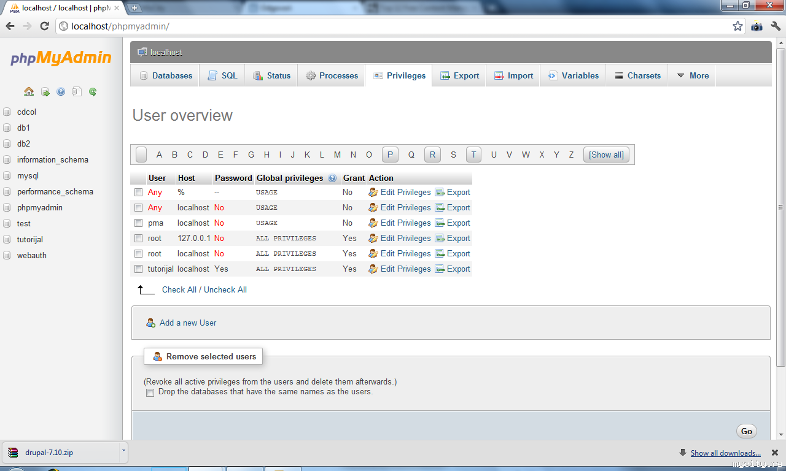The height and width of the screenshot is (471, 786).
Task: Click Add a new User
Action: coord(188,323)
